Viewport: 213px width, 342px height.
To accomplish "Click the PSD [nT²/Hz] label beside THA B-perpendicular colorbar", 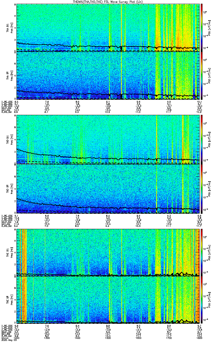I will pos(210,28).
